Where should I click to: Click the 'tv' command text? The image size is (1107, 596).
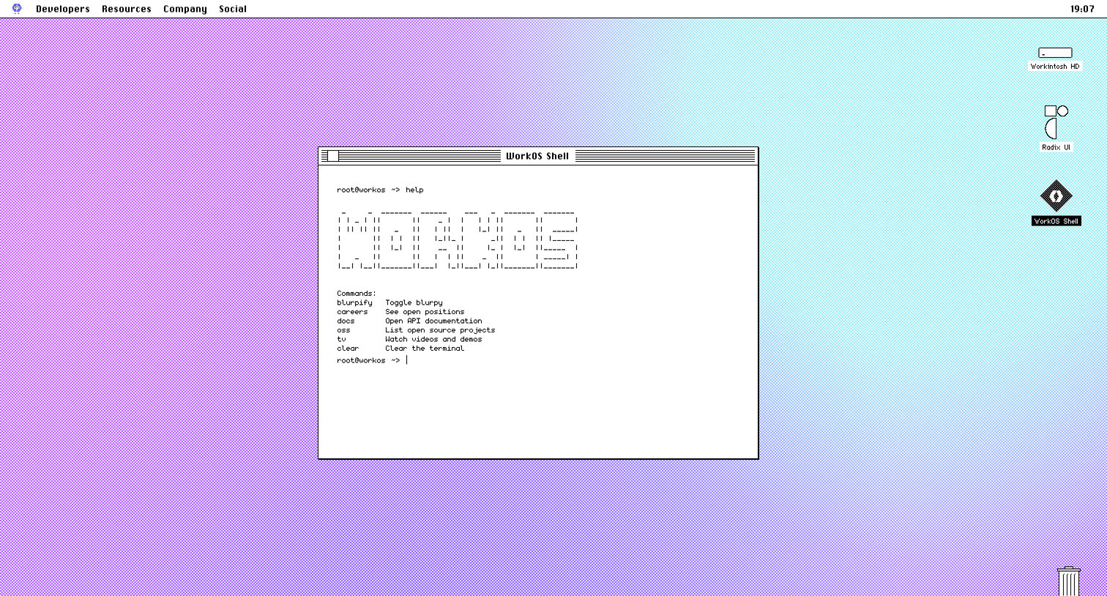click(341, 339)
